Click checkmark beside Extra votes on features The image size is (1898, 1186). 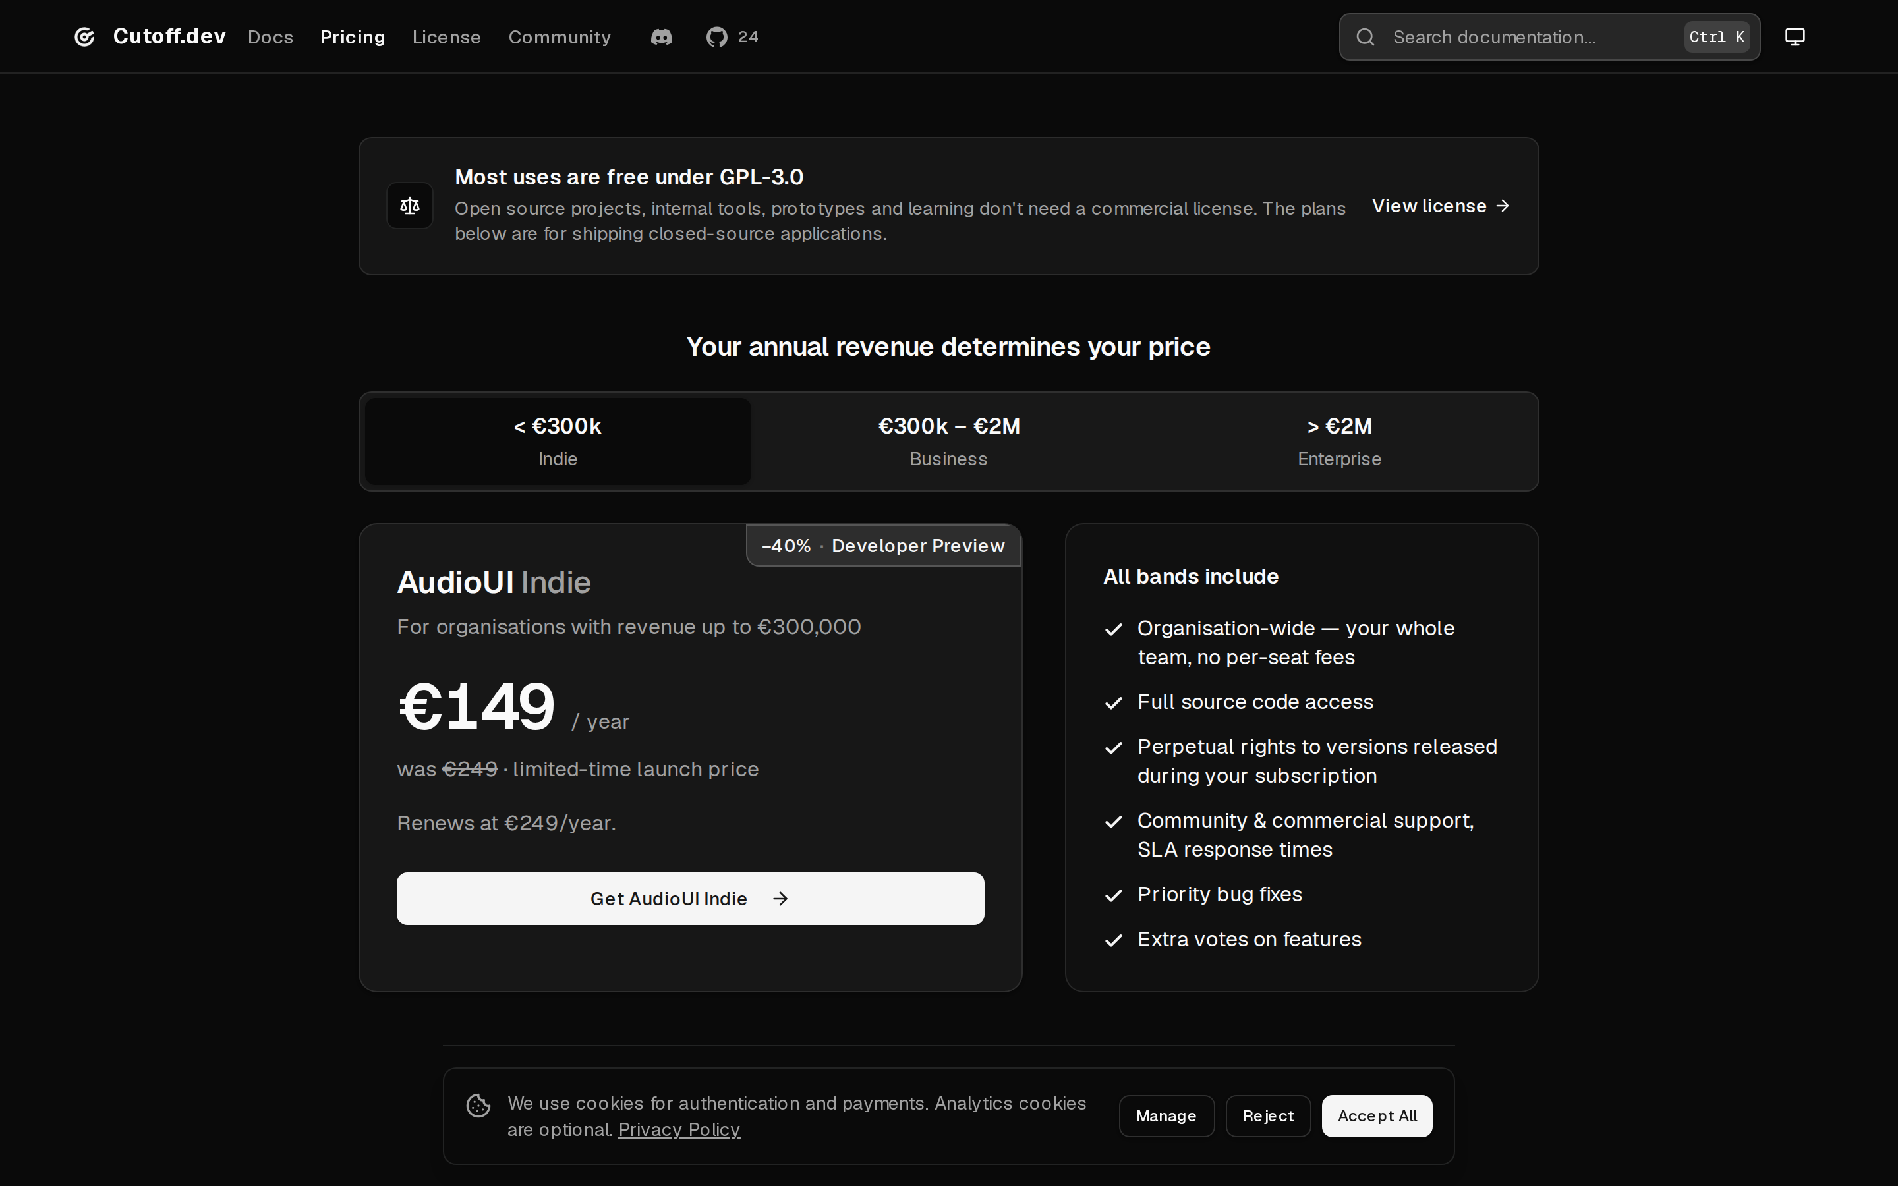click(x=1113, y=940)
